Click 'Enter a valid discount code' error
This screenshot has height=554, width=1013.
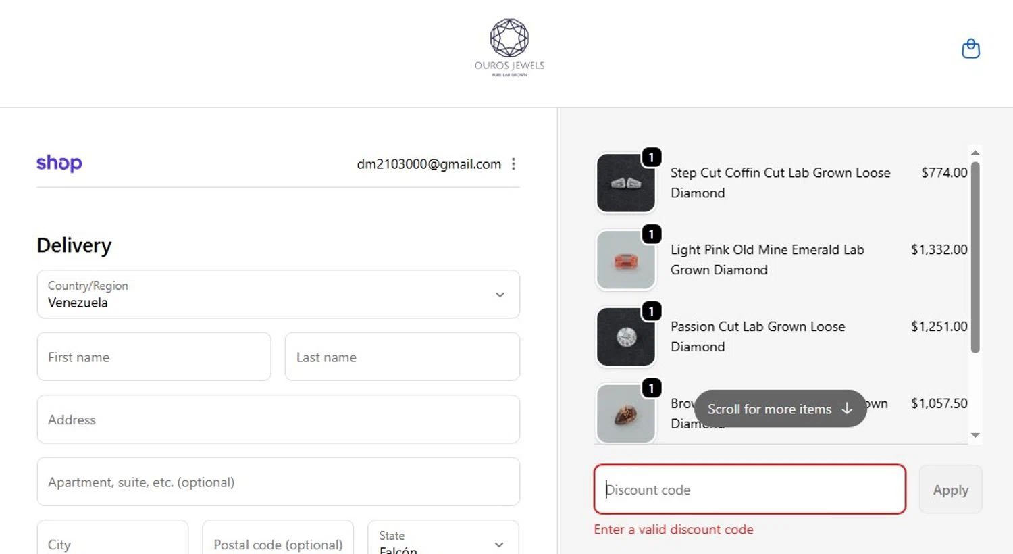pos(673,530)
